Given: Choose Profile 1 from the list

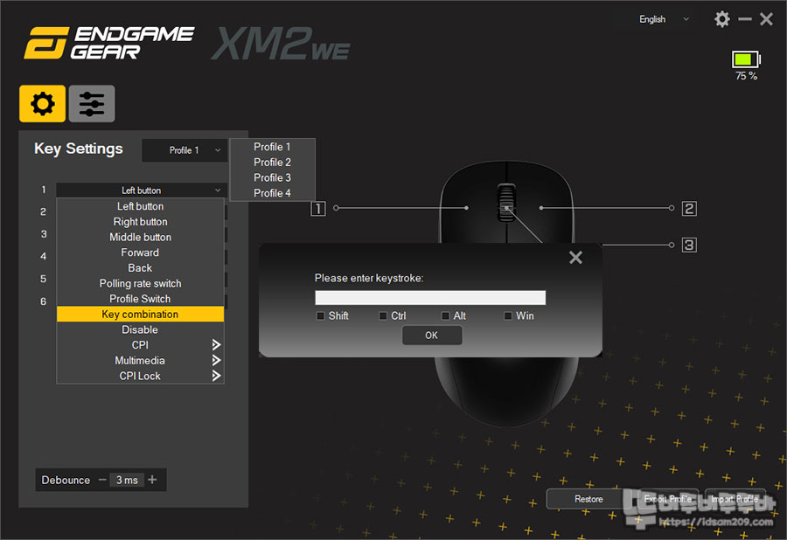Looking at the screenshot, I should pyautogui.click(x=273, y=147).
